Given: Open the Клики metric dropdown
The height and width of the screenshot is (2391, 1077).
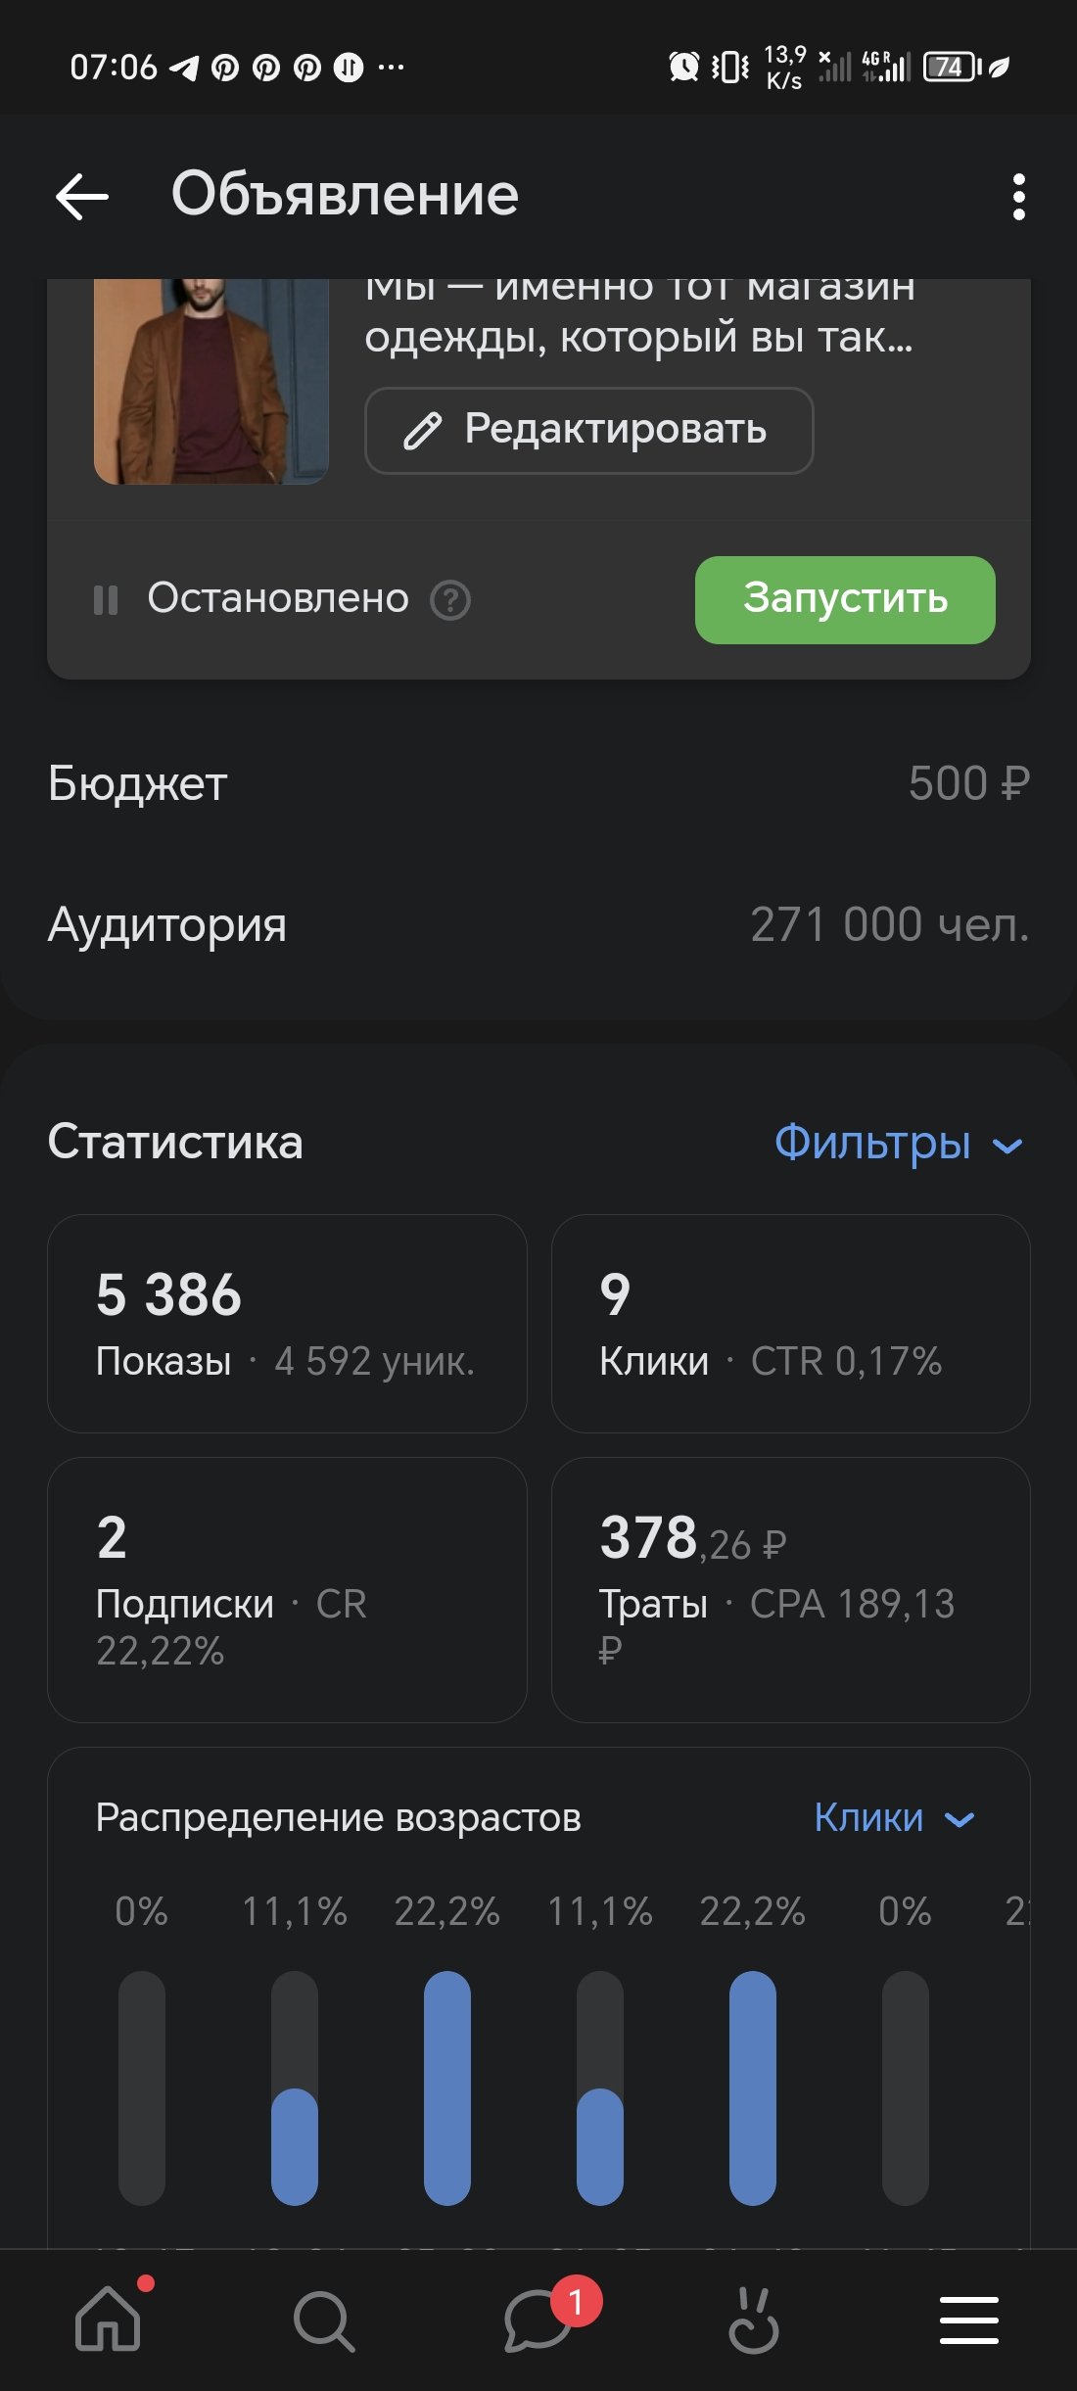Looking at the screenshot, I should point(893,1818).
